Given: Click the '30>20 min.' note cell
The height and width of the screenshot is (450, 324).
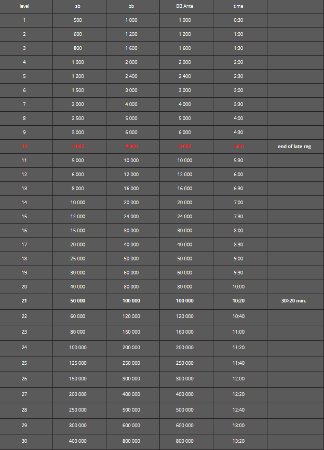Looking at the screenshot, I should pyautogui.click(x=293, y=301).
